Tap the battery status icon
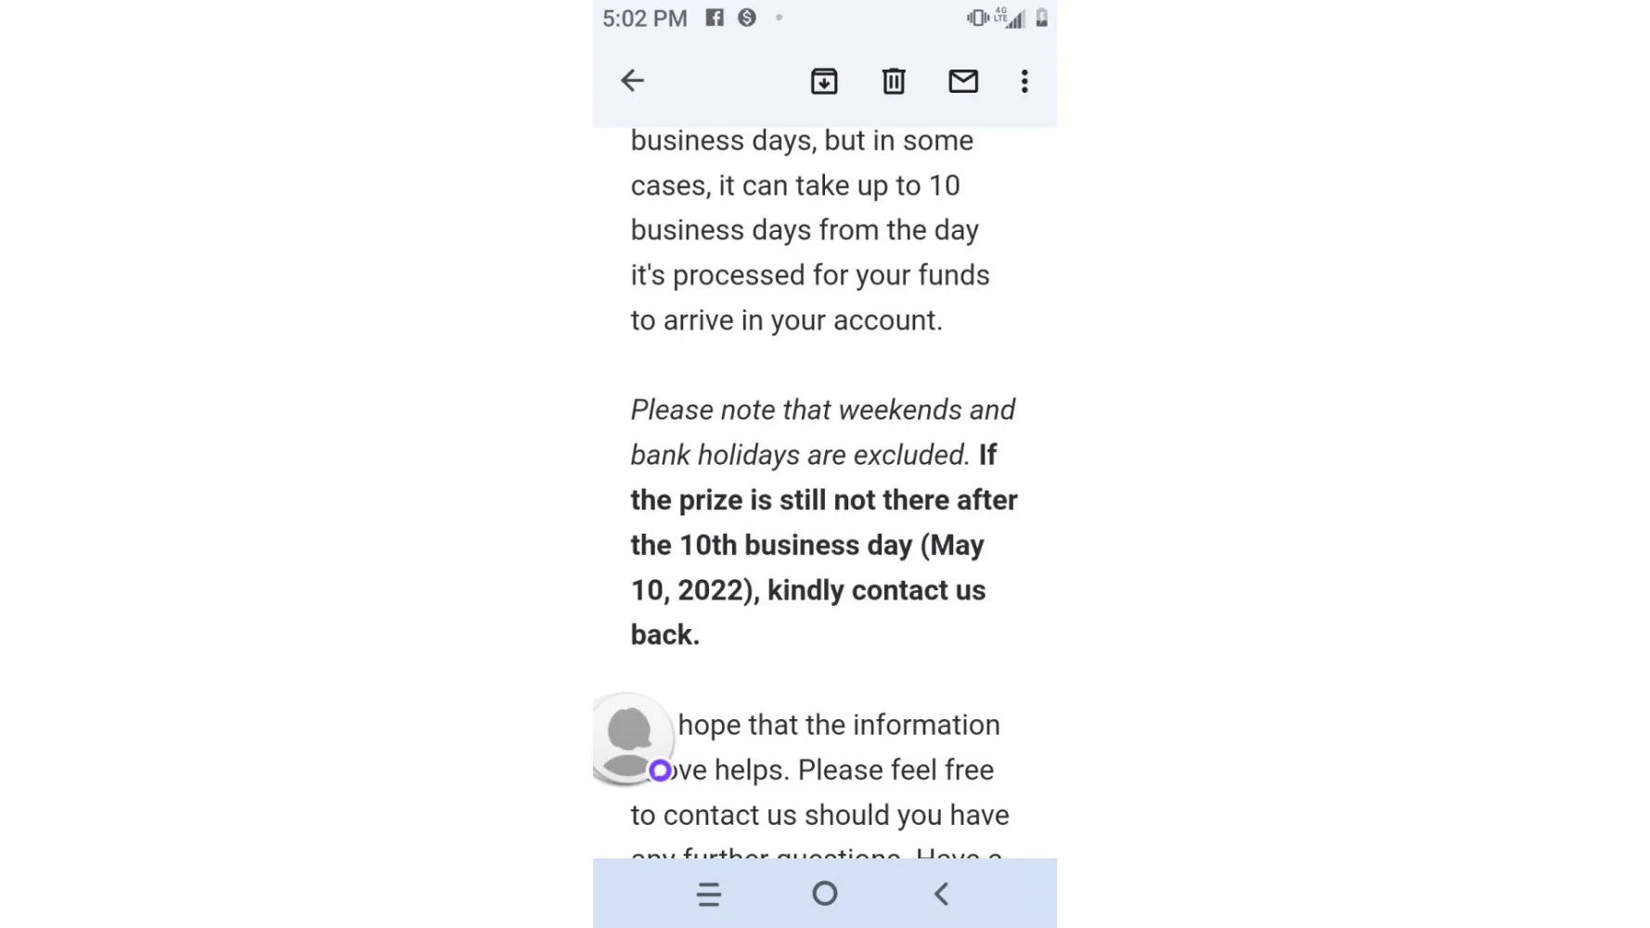Image resolution: width=1650 pixels, height=928 pixels. click(x=1042, y=18)
